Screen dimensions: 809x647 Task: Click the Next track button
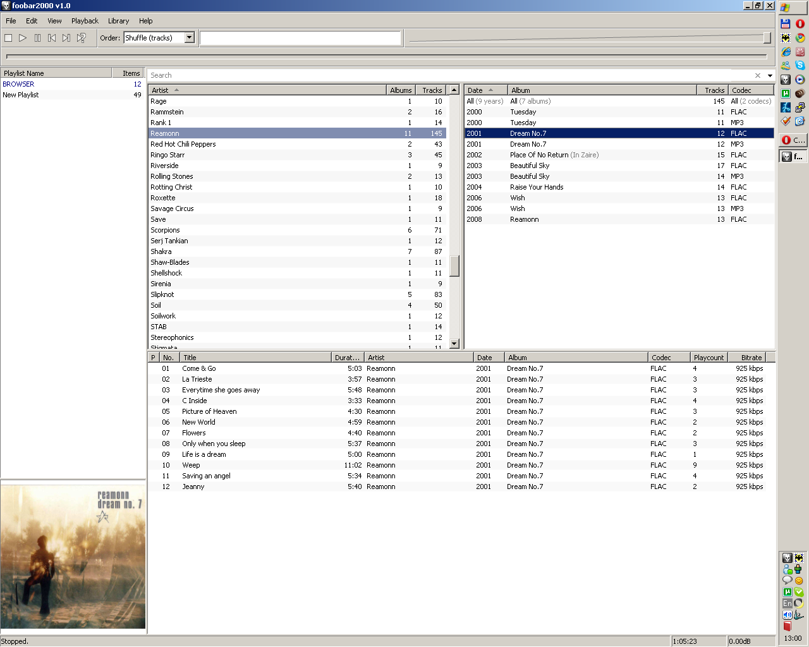point(66,38)
